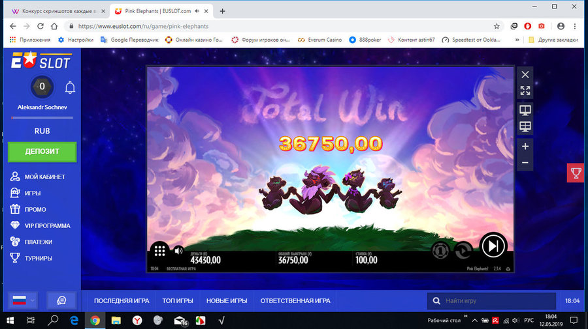588x329 pixels.
Task: Open the bet chip selector icon
Action: (x=441, y=250)
